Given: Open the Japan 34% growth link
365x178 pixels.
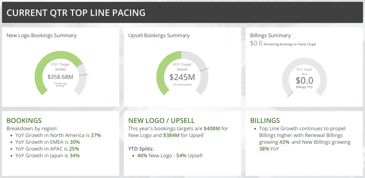Looking at the screenshot, I should [75, 156].
